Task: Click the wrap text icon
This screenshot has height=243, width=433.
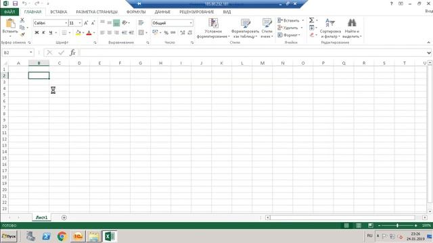Action: [x=141, y=22]
